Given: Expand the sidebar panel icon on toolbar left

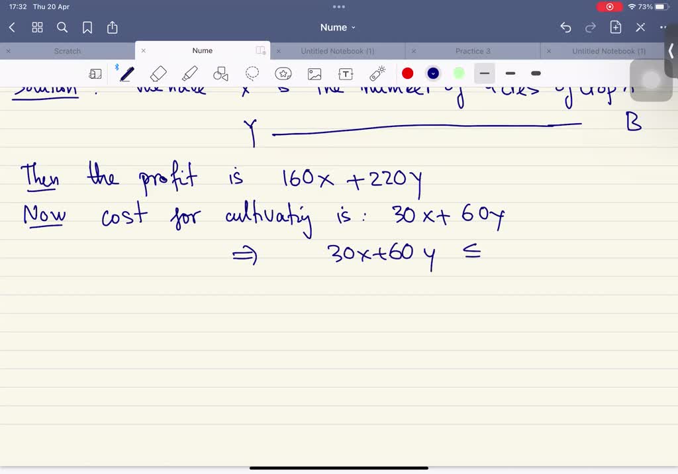Looking at the screenshot, I should [x=95, y=73].
